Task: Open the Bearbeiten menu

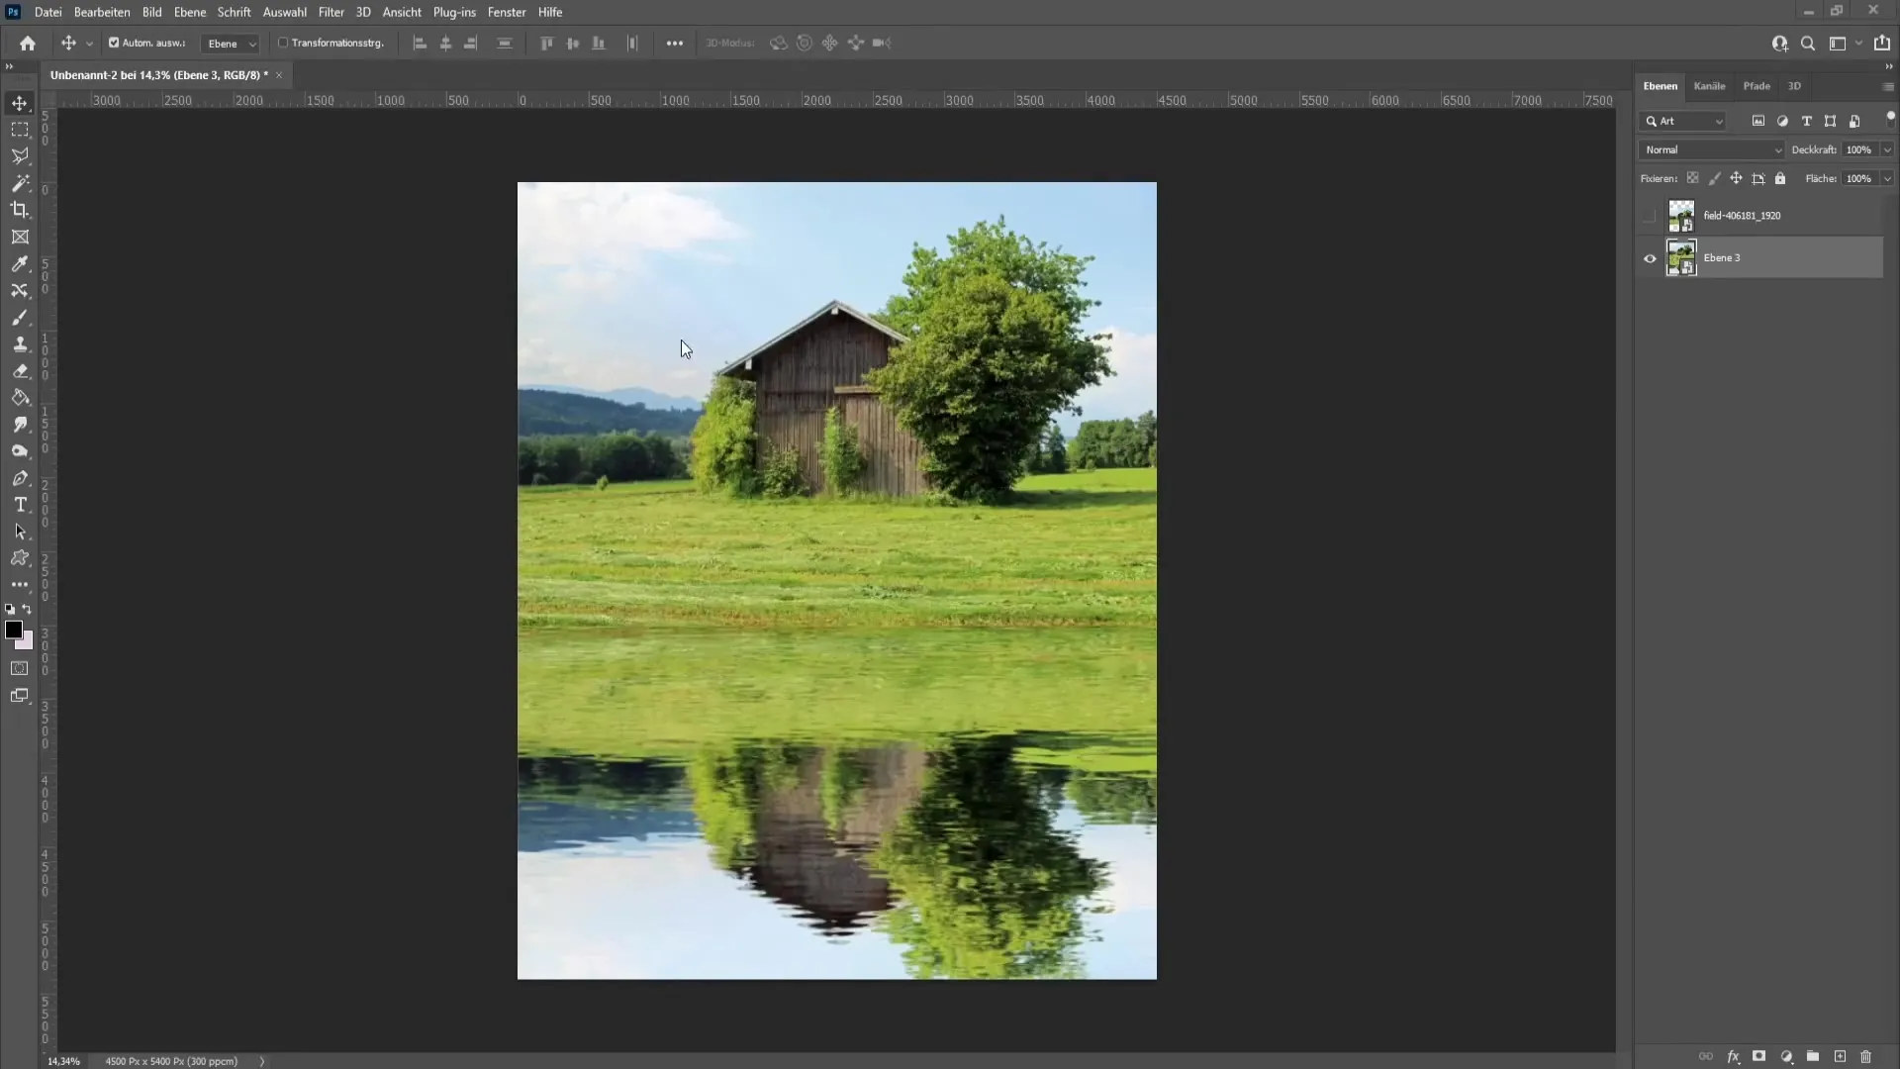Action: 102,12
